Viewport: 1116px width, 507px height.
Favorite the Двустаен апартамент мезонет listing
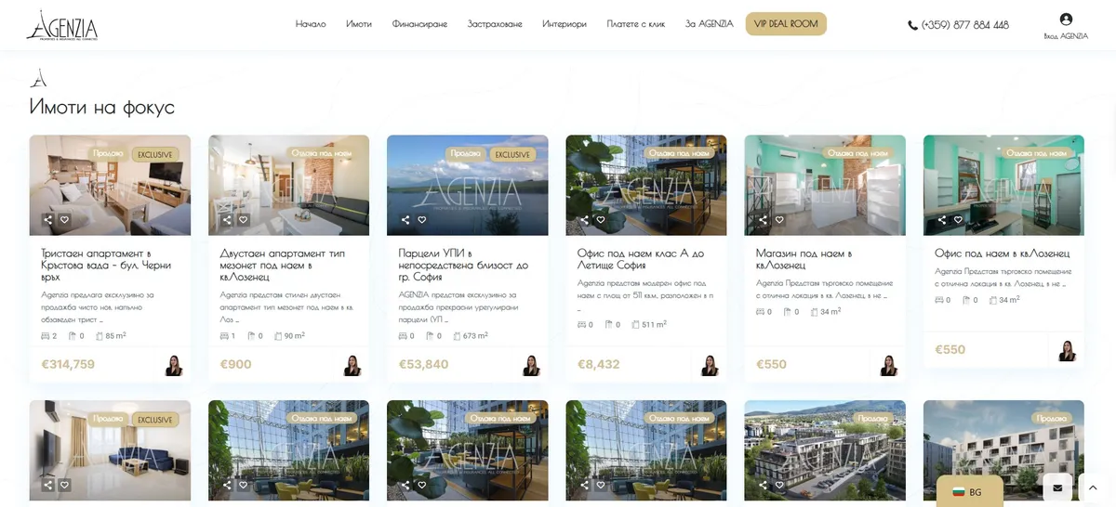pyautogui.click(x=244, y=220)
